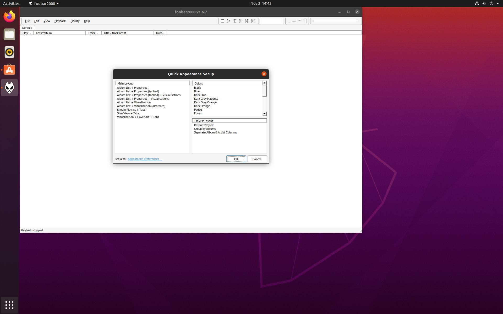This screenshot has width=503, height=314.
Task: Choose the Black color scheme
Action: pos(197,88)
